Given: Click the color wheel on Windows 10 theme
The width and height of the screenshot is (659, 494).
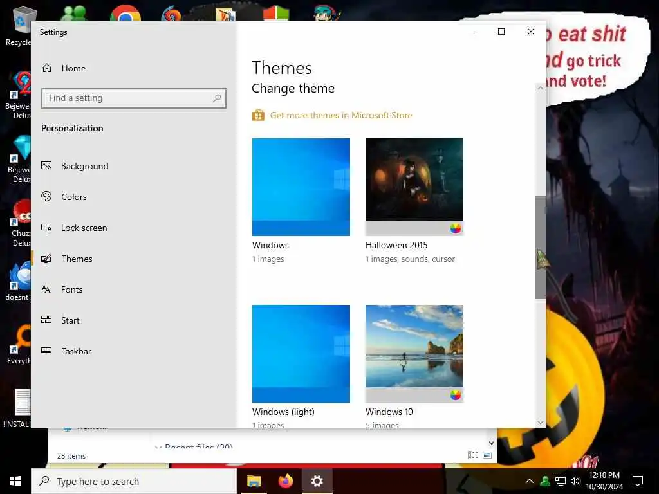Looking at the screenshot, I should tap(456, 395).
